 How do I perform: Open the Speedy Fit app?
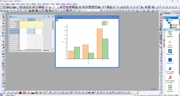pyautogui.click(x=170, y=52)
